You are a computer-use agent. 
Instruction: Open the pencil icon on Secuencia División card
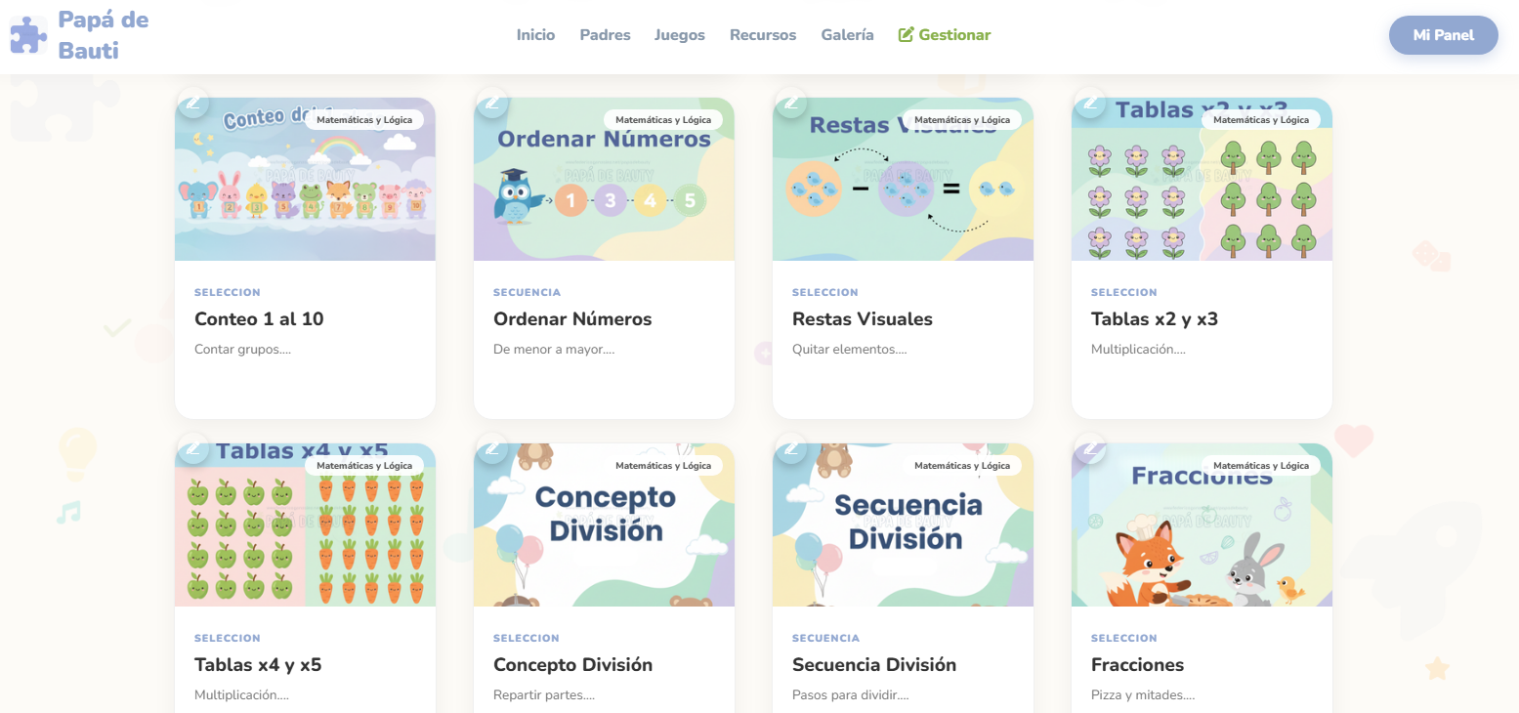pos(790,447)
